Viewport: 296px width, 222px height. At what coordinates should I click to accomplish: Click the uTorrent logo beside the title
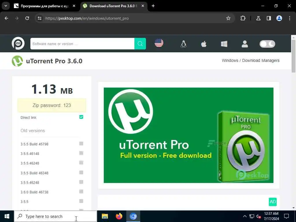[x=17, y=61]
